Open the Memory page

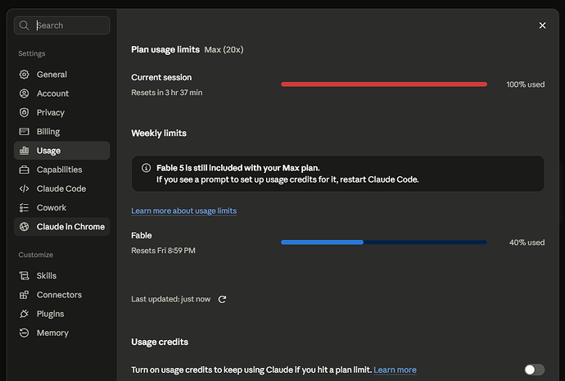point(62,333)
